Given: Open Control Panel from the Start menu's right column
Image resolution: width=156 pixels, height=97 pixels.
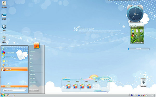Looking at the screenshot, I should (32, 74).
